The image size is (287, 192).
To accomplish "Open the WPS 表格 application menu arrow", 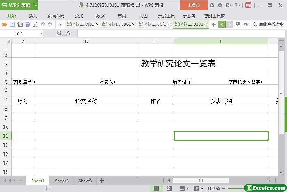I will pos(36,5).
